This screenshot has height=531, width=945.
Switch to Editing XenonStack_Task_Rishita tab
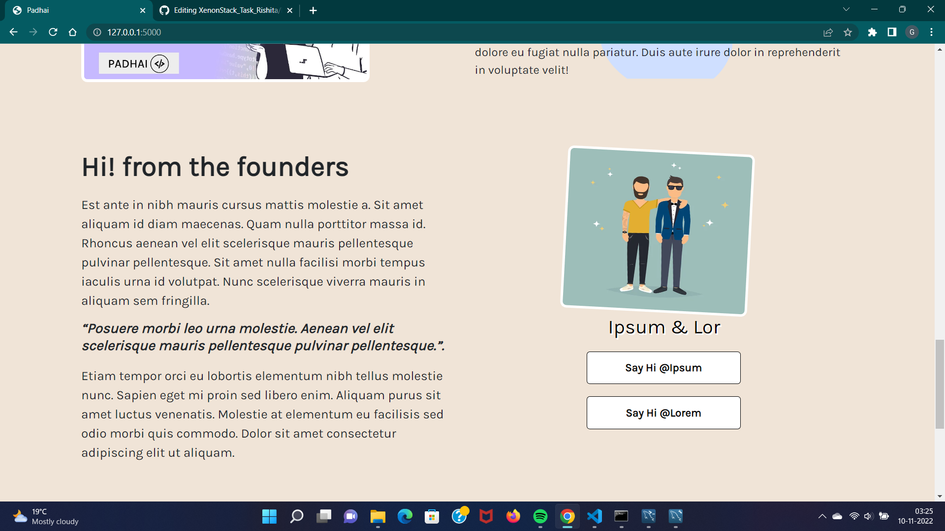point(226,10)
